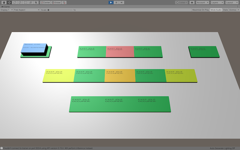The image size is (240, 150).
Task: Select the Scale tool
Action: click(x=20, y=2)
